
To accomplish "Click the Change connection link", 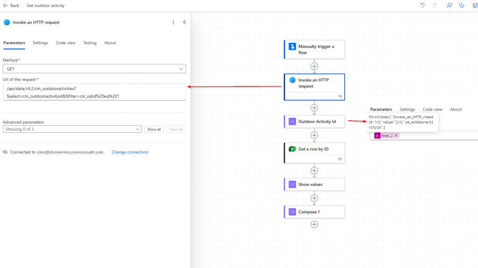I will click(x=130, y=152).
